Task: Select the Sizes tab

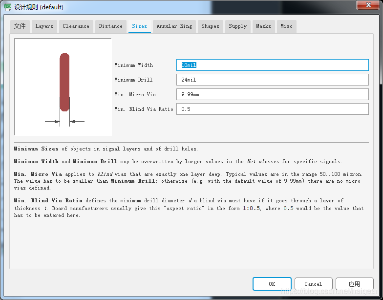Action: [139, 26]
